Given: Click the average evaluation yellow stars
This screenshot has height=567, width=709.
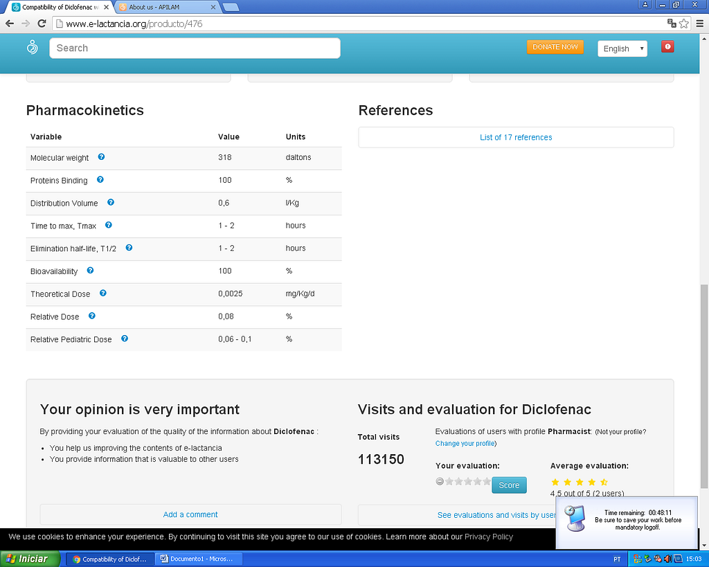Looking at the screenshot, I should pos(580,482).
